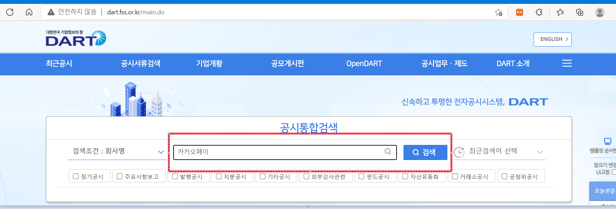This screenshot has height=209, width=616.
Task: Open the browser profile avatar
Action: click(600, 12)
